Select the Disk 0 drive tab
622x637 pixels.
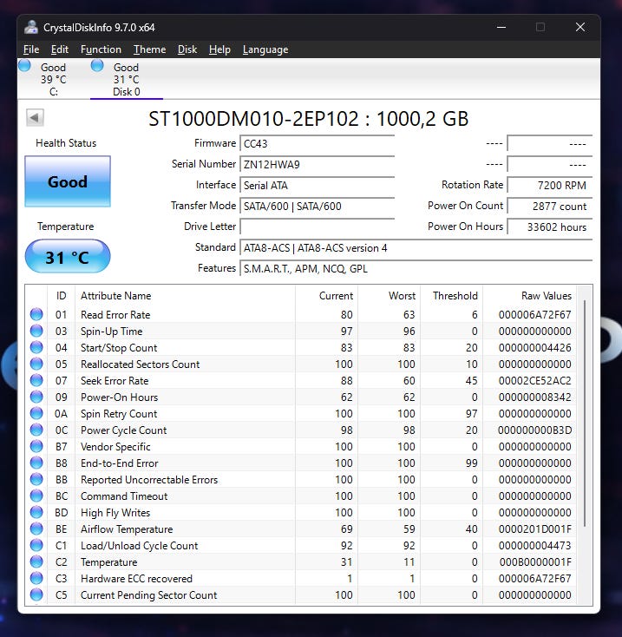click(x=127, y=79)
